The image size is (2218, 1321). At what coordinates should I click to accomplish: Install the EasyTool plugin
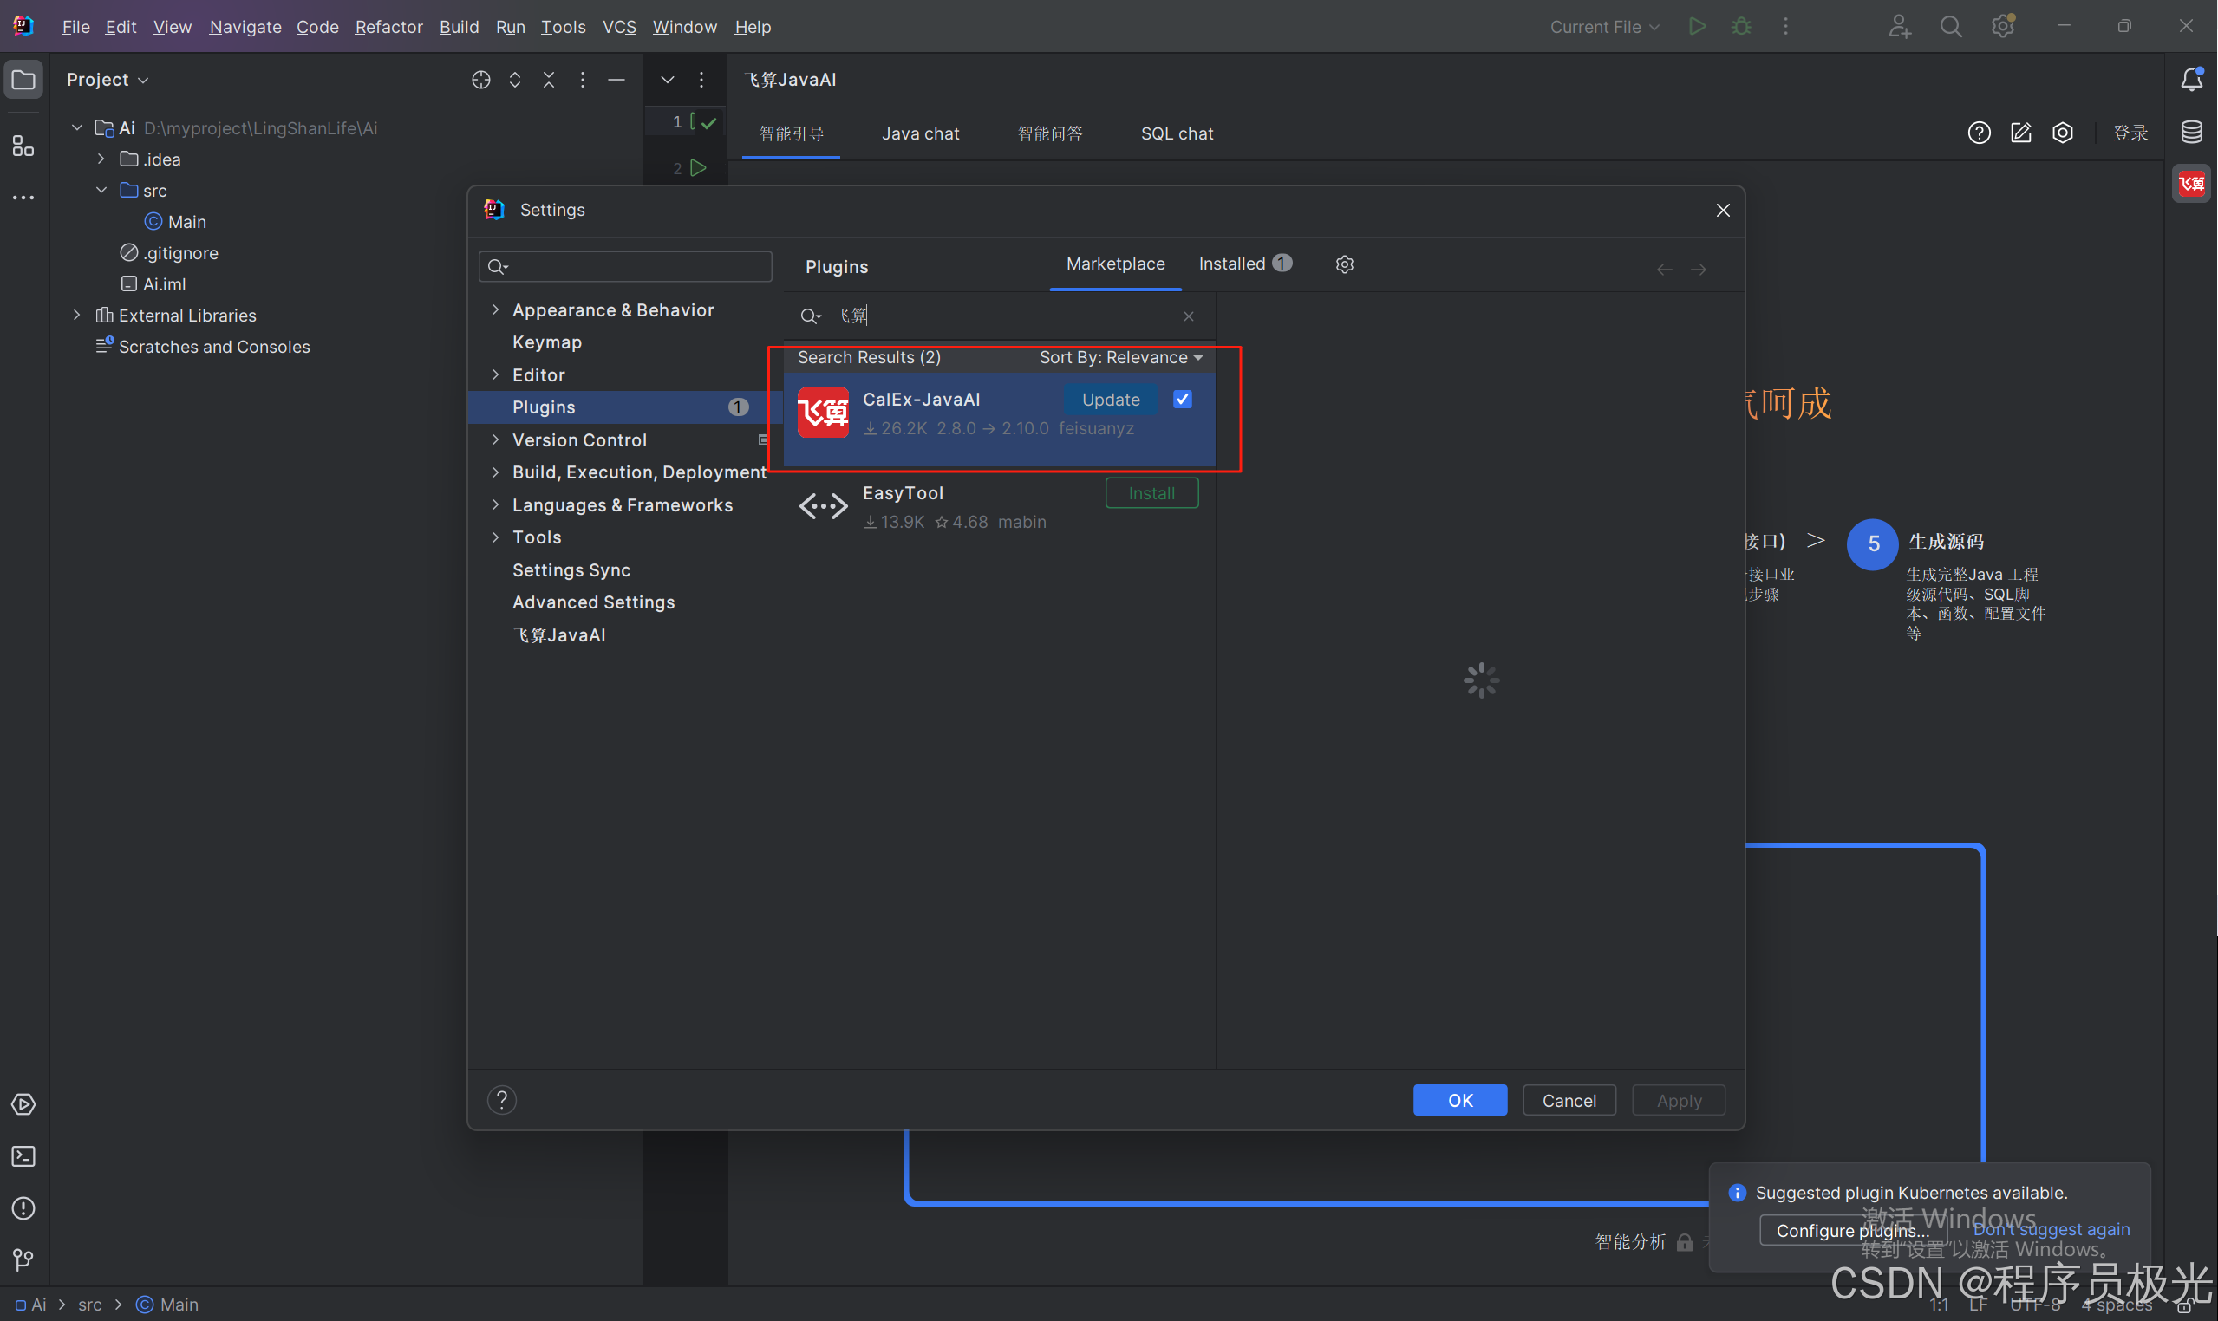tap(1151, 493)
